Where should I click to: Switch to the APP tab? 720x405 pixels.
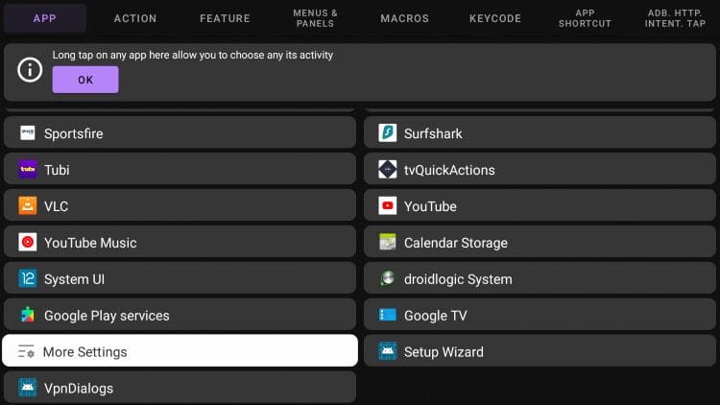pos(44,18)
